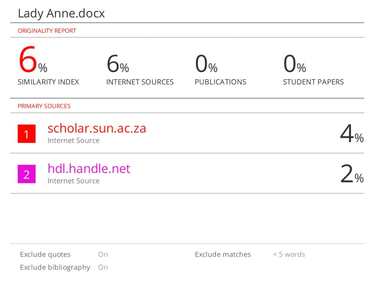Screen dimensions: 388x291
Task: Open the hdl.handle.net source link
Action: tap(89, 168)
